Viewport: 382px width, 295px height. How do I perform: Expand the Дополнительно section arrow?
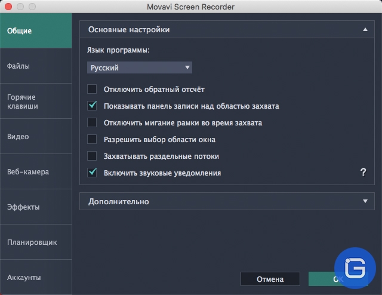(365, 201)
